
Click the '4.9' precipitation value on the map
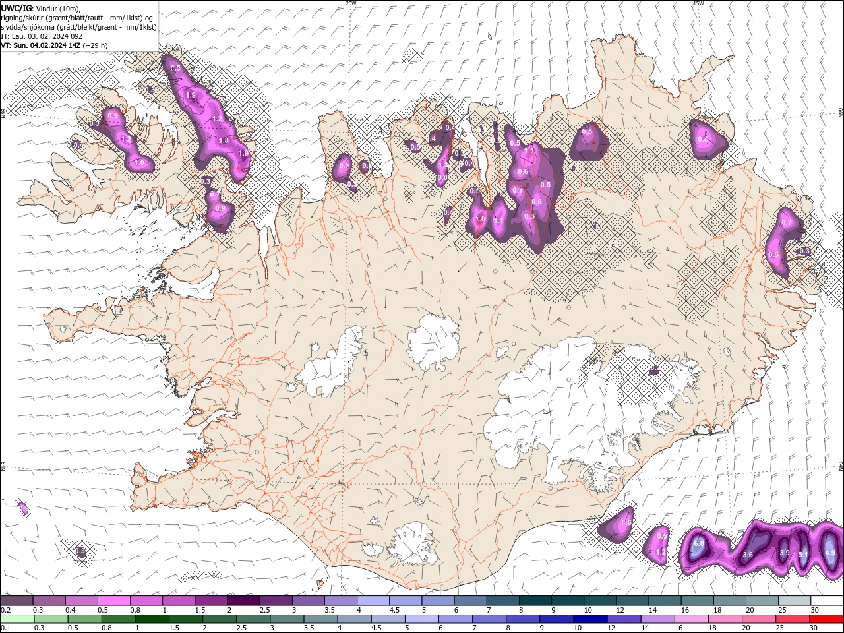pos(829,553)
